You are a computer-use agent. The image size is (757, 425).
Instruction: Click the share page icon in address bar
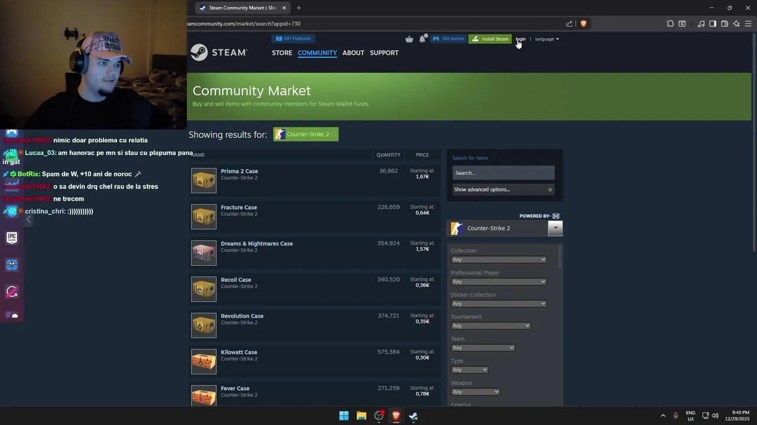[x=569, y=24]
